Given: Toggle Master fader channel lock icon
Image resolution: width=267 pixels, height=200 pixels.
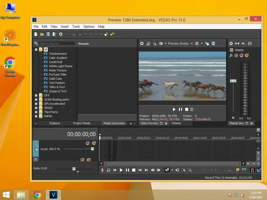Looking at the screenshot, I should click(x=233, y=117).
